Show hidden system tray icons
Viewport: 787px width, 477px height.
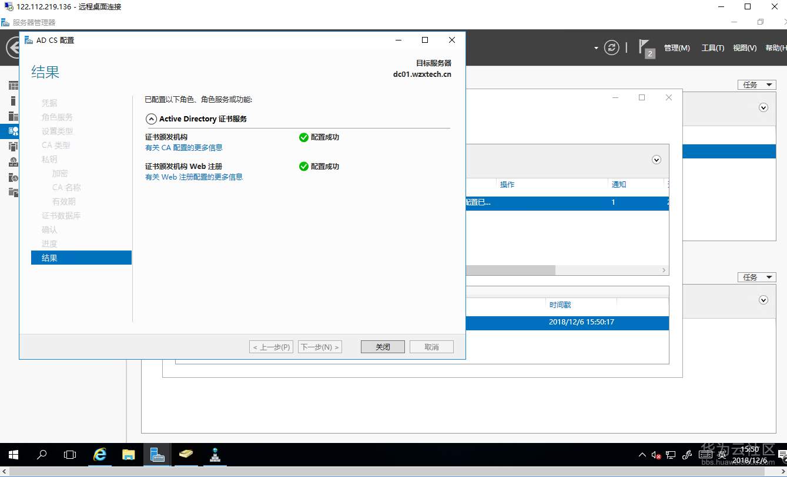pos(642,455)
